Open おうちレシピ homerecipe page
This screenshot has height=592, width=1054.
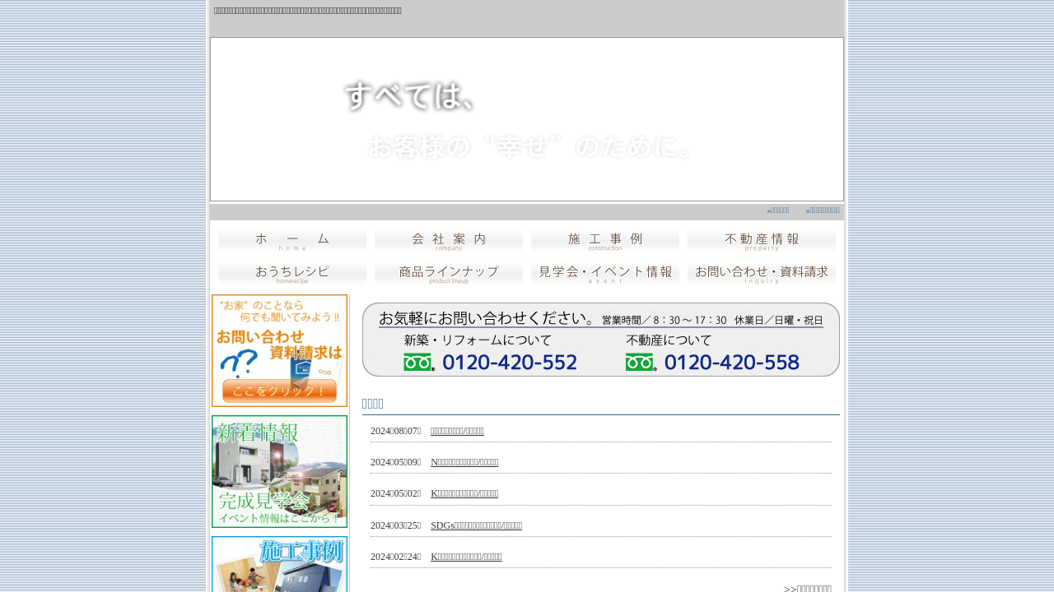(292, 274)
